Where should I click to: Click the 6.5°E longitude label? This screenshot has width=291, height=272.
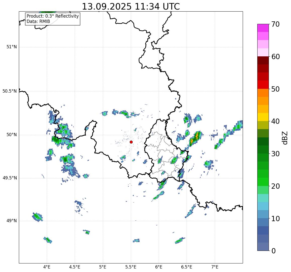[x=187, y=267]
